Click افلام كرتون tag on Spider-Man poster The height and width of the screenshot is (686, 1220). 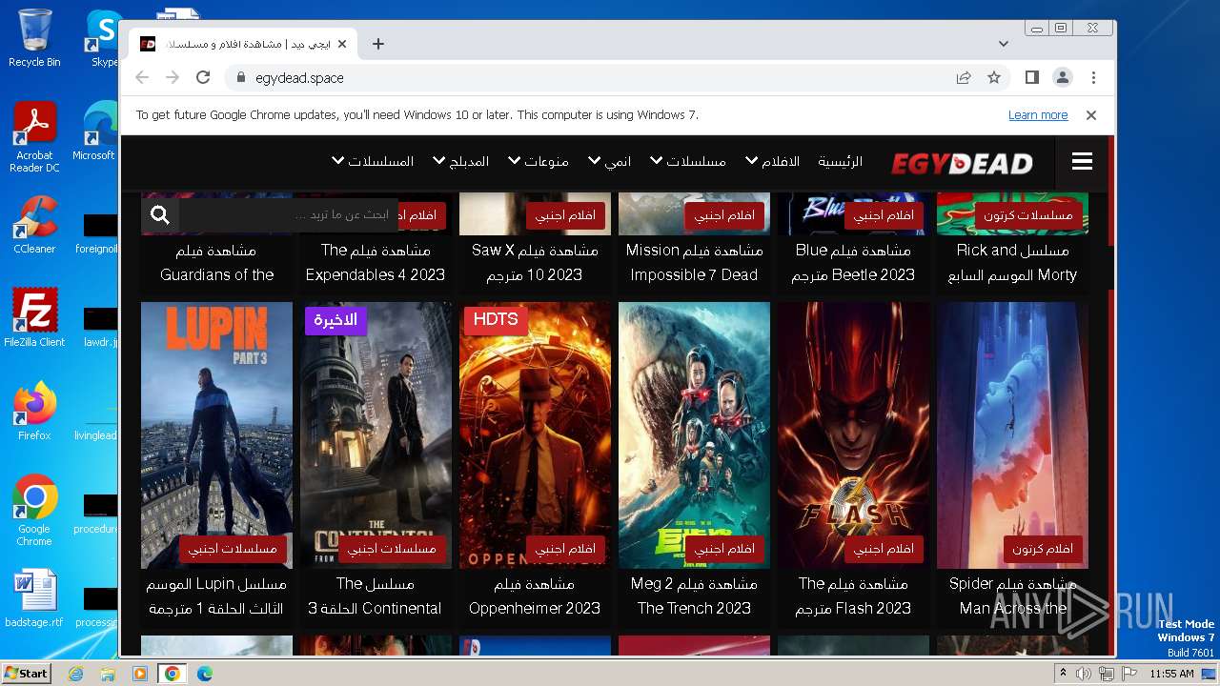[1043, 549]
